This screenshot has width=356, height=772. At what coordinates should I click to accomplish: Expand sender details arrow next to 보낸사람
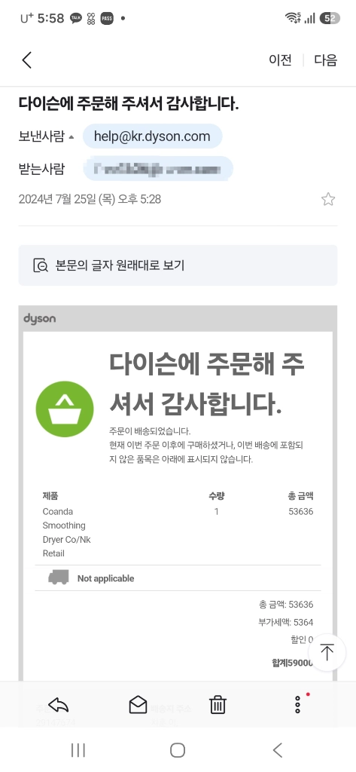coord(72,137)
